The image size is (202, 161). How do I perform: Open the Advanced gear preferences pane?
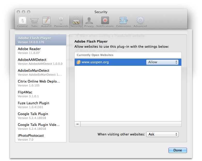(x=140, y=22)
